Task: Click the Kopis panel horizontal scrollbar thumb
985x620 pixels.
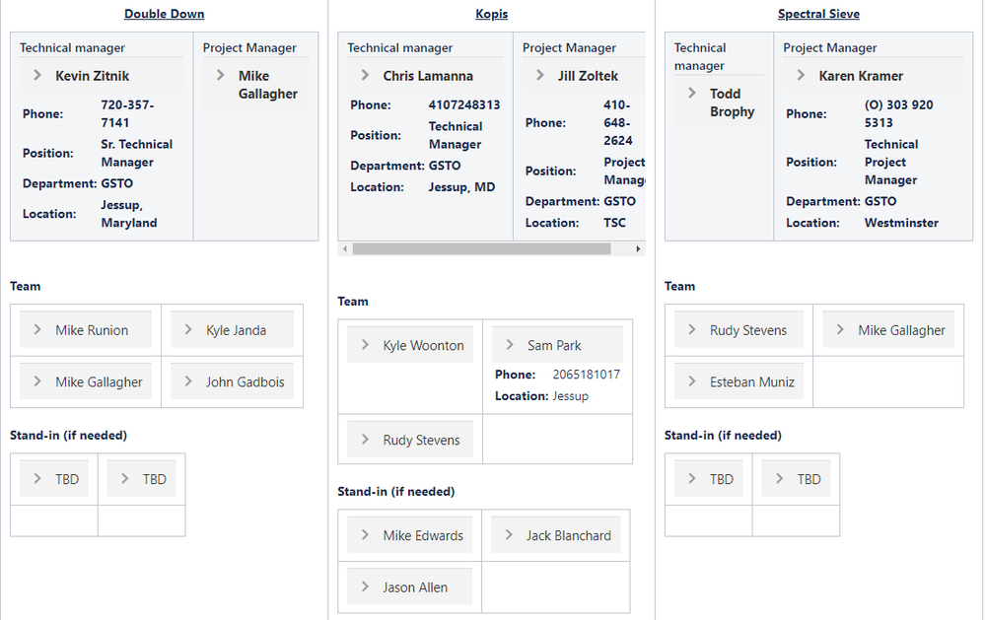Action: click(x=482, y=248)
